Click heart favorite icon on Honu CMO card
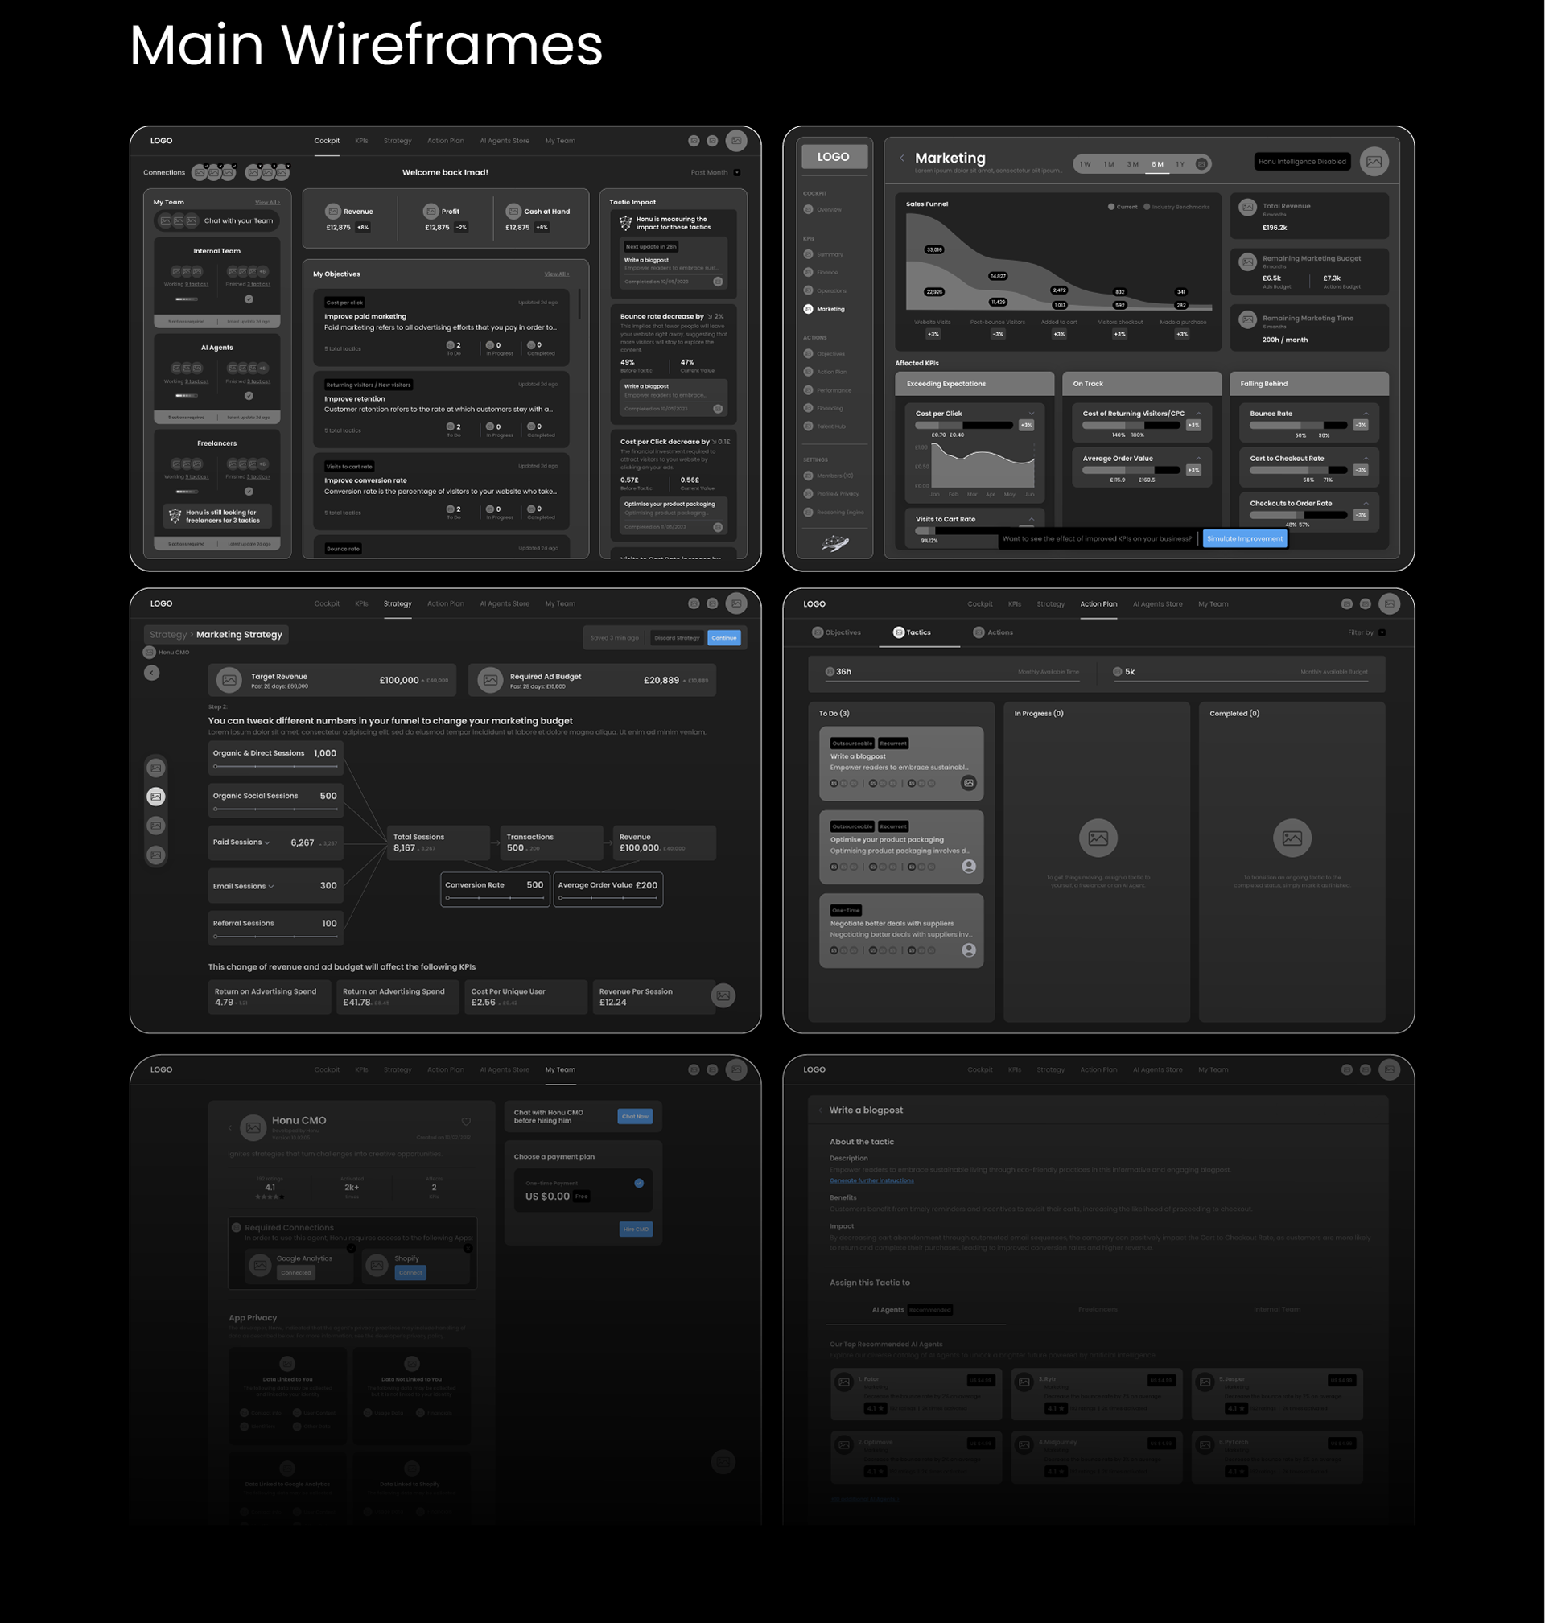The image size is (1545, 1623). coord(466,1122)
